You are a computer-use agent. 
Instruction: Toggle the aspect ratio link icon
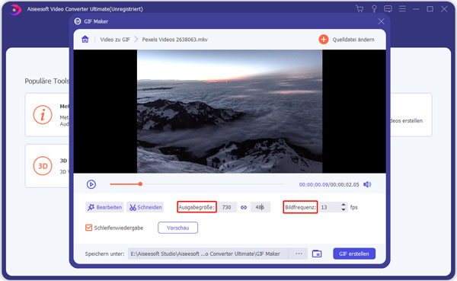(x=244, y=207)
